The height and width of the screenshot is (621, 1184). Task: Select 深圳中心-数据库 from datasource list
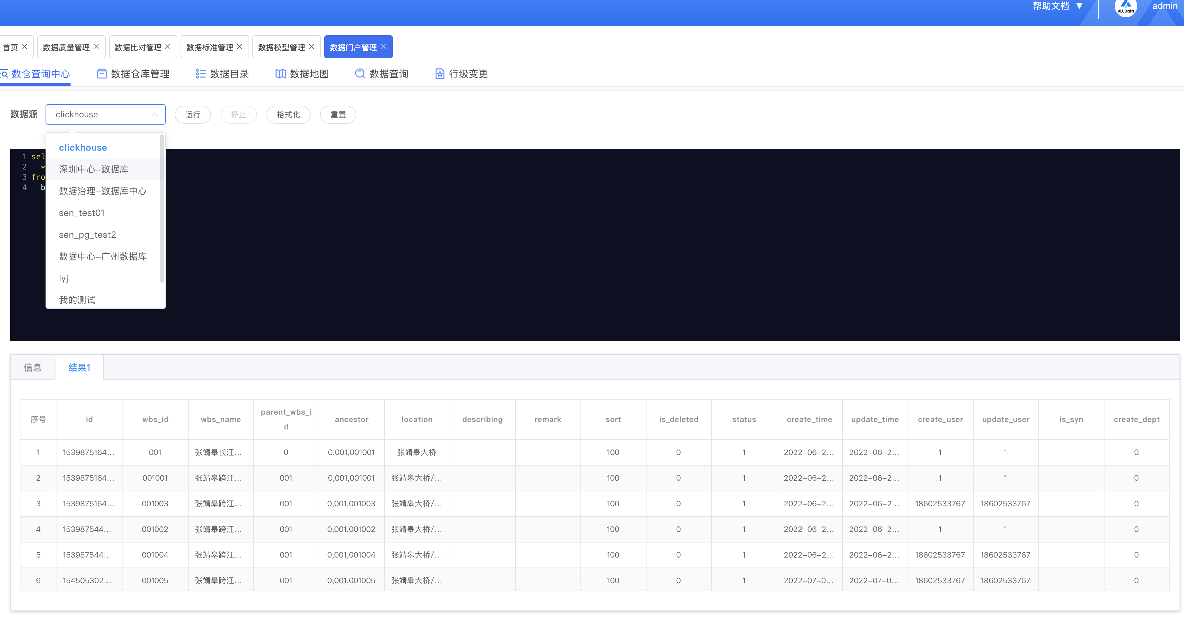click(x=94, y=169)
